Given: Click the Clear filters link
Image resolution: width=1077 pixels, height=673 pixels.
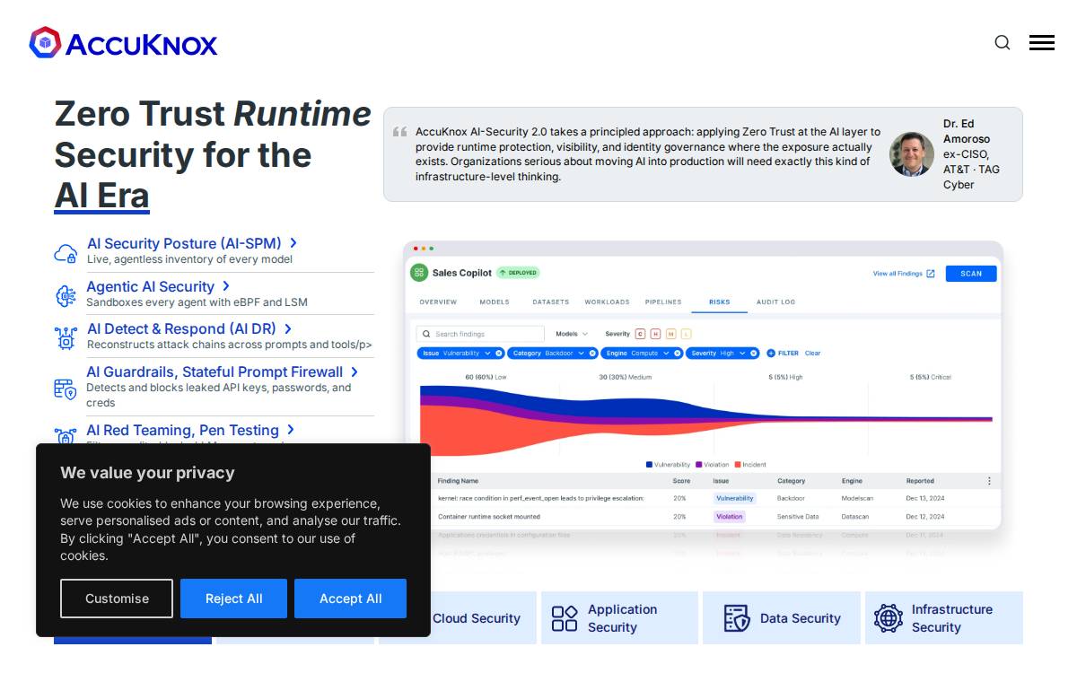Looking at the screenshot, I should click(x=812, y=353).
